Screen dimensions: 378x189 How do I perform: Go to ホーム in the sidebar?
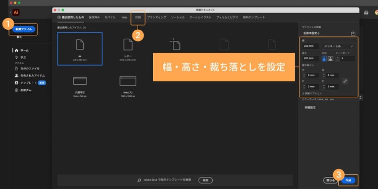click(x=22, y=50)
